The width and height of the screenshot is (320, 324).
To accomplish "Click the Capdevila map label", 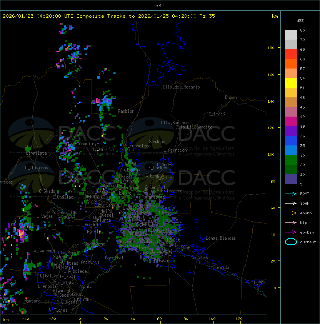I will point(103,150).
